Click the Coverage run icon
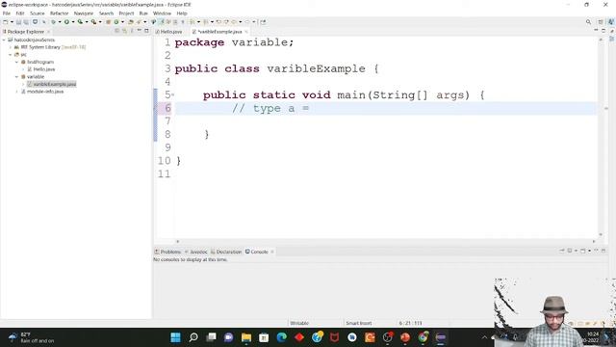 (x=80, y=22)
